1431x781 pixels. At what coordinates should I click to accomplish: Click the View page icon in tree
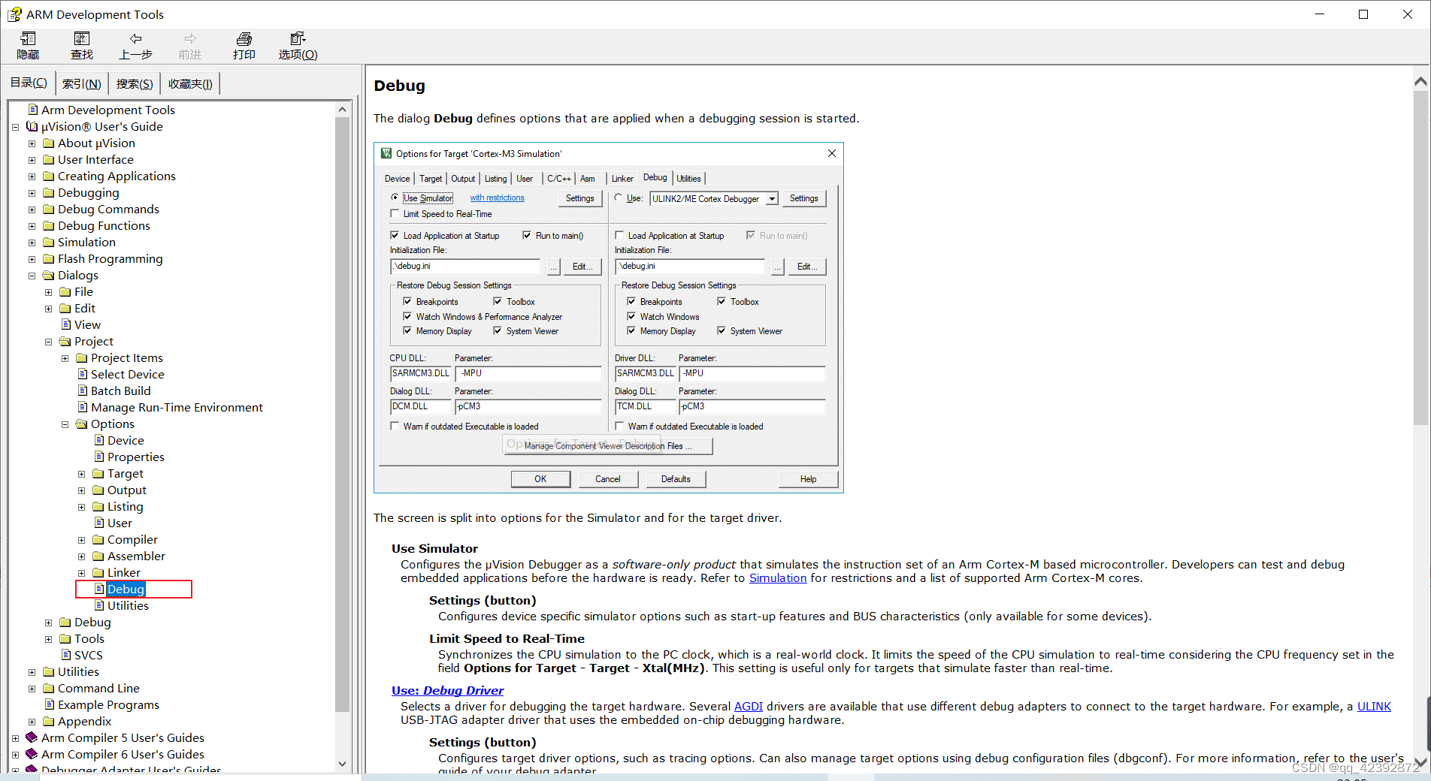tap(65, 324)
